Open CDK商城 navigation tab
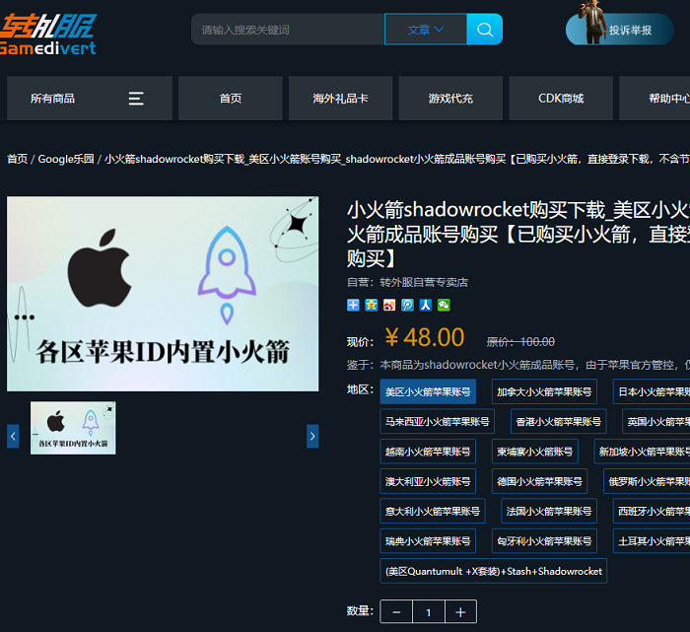This screenshot has width=690, height=632. click(561, 99)
